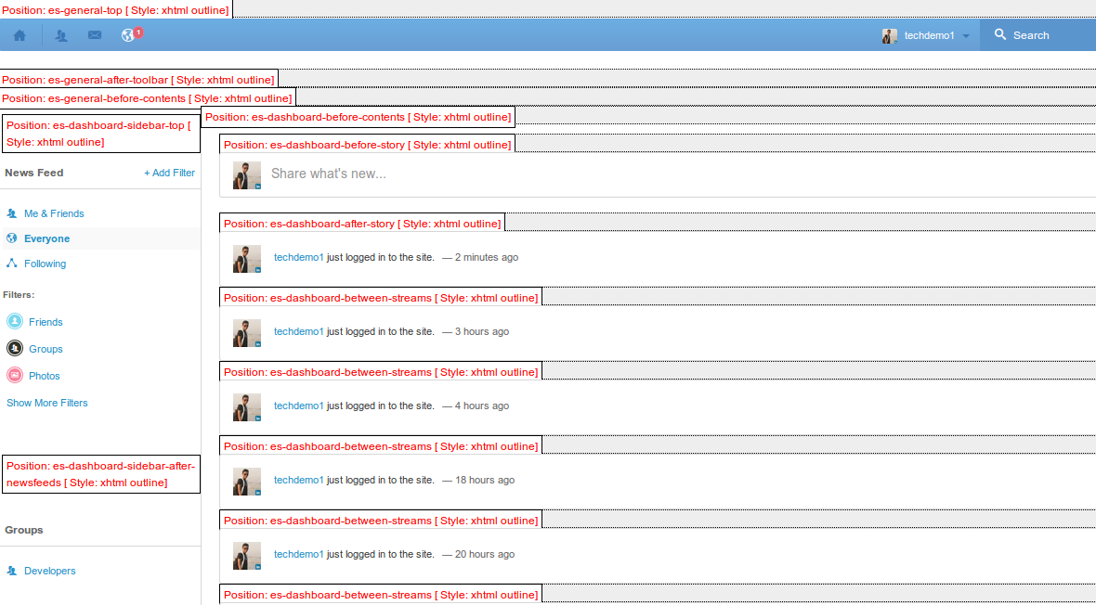The height and width of the screenshot is (605, 1096).
Task: Click the Groups filter icon
Action: (15, 349)
